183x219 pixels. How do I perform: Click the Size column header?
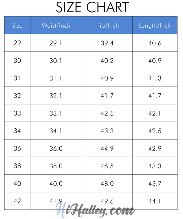pos(17,25)
